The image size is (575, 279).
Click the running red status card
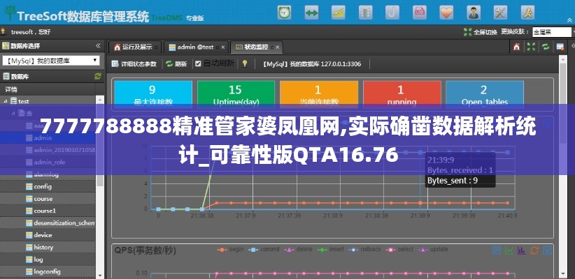pos(402,94)
